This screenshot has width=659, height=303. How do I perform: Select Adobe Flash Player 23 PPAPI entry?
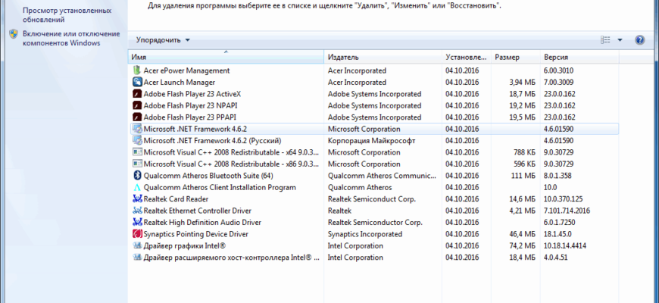(374, 117)
